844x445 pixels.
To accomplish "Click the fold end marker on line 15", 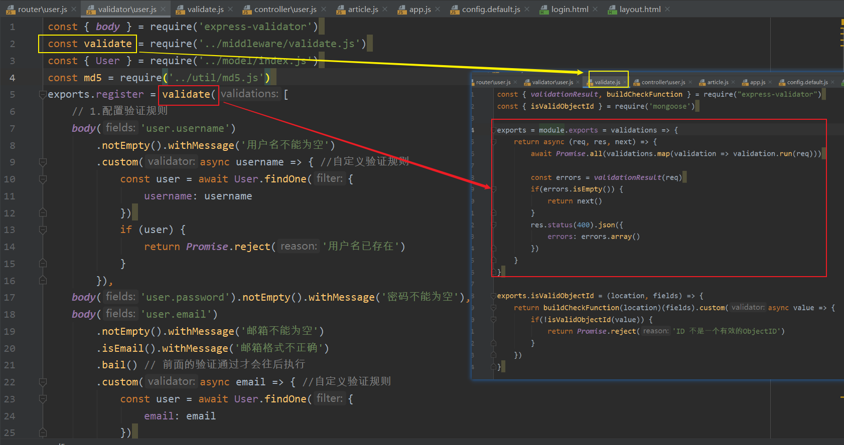I will (x=43, y=264).
